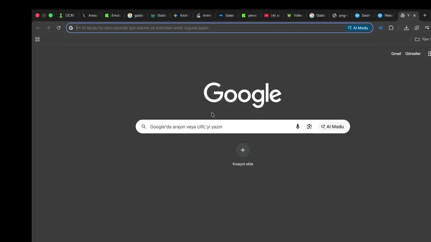Click the magnifier icon in search box
431x242 pixels.
click(144, 127)
